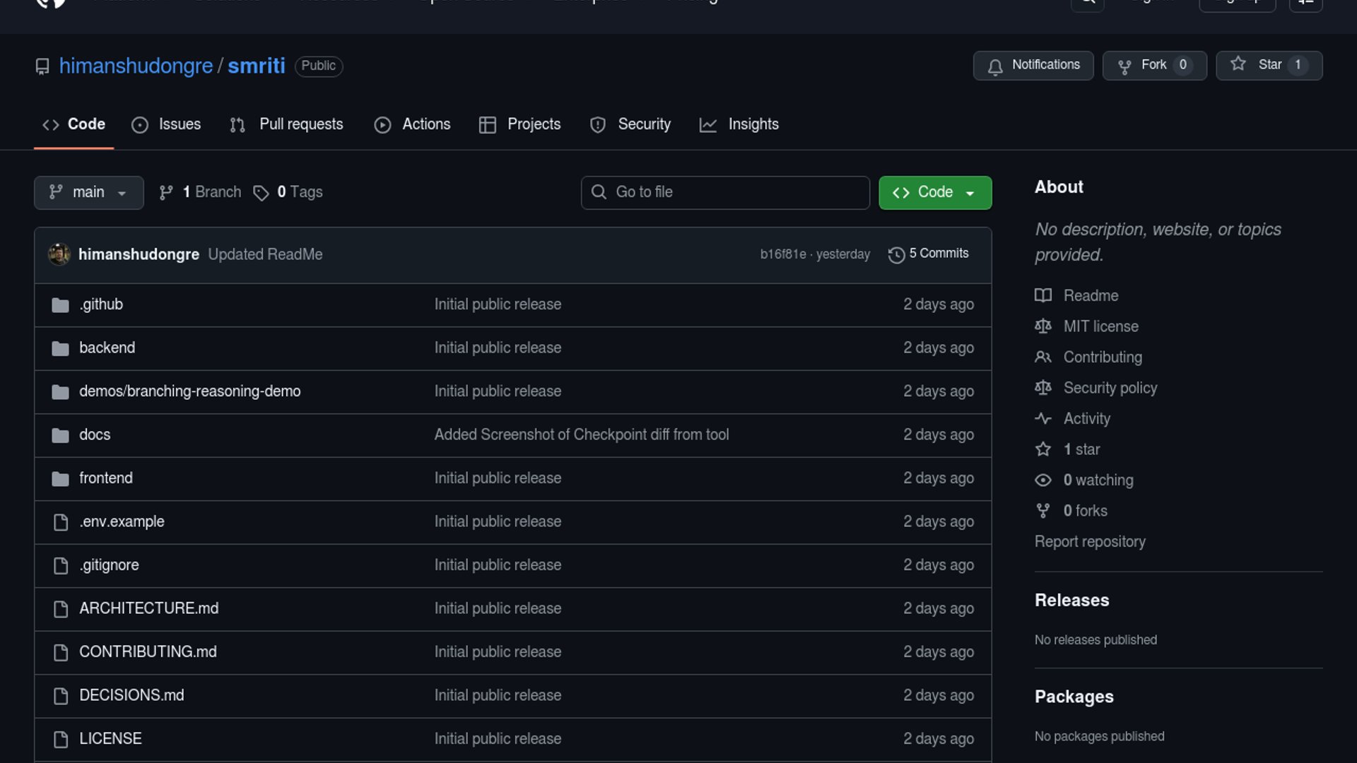Click the commits history clock icon
The image size is (1357, 763).
[896, 254]
